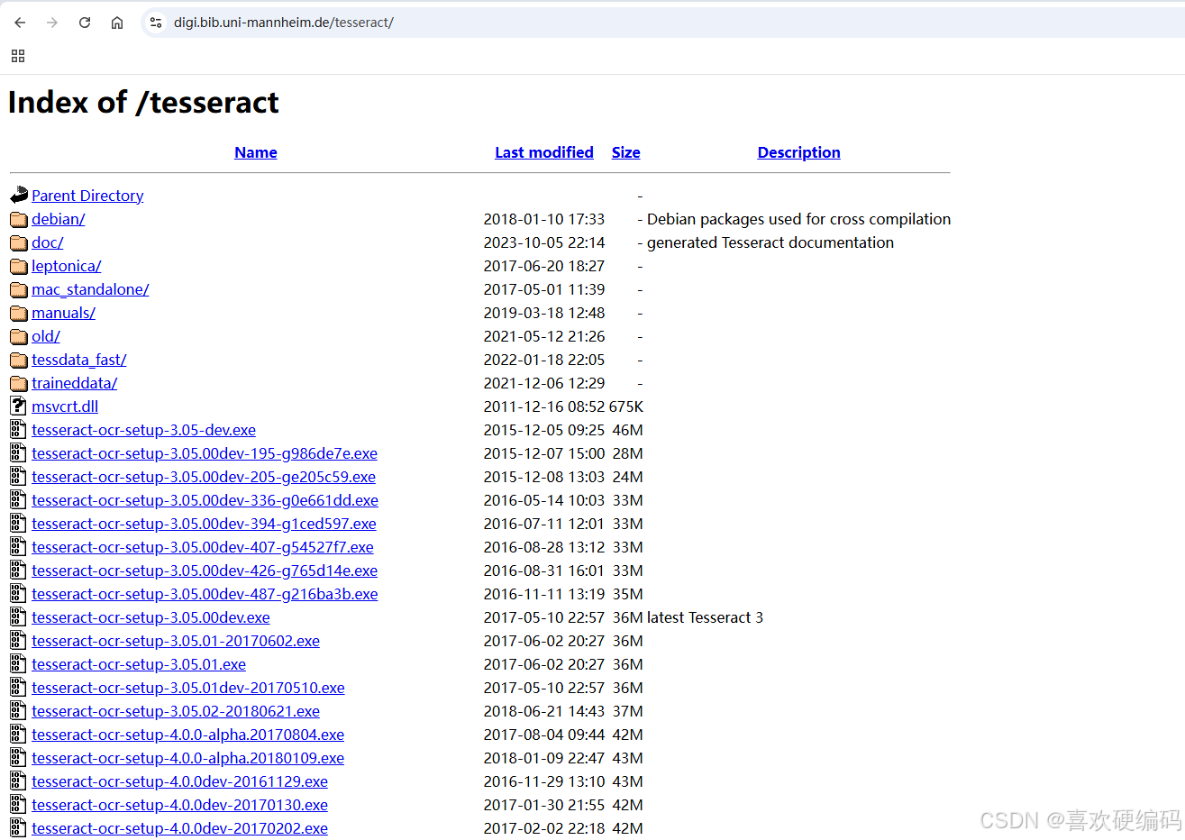Screen dimensions: 1185x840
Task: Download the msvcrt.dll file link
Action: (65, 406)
